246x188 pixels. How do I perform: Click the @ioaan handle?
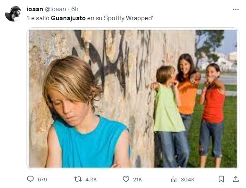point(55,9)
